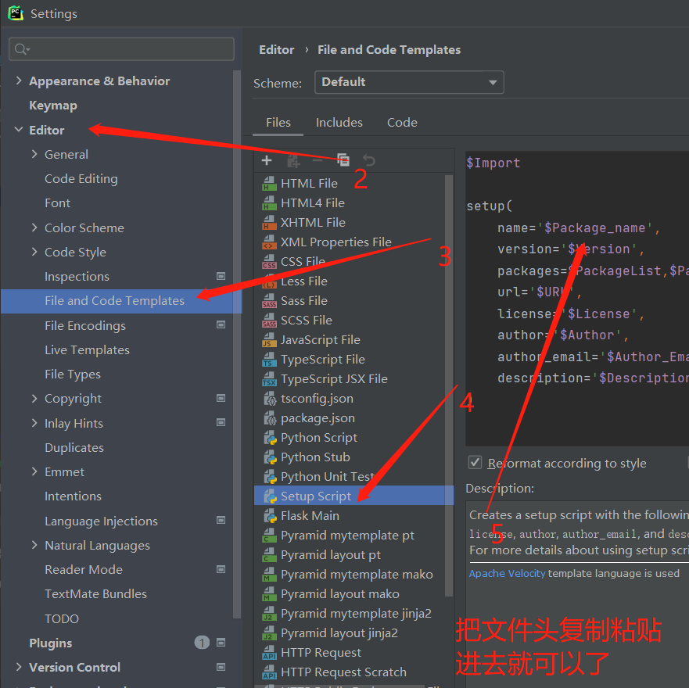Click the Remove Template minus icon

coord(318,160)
